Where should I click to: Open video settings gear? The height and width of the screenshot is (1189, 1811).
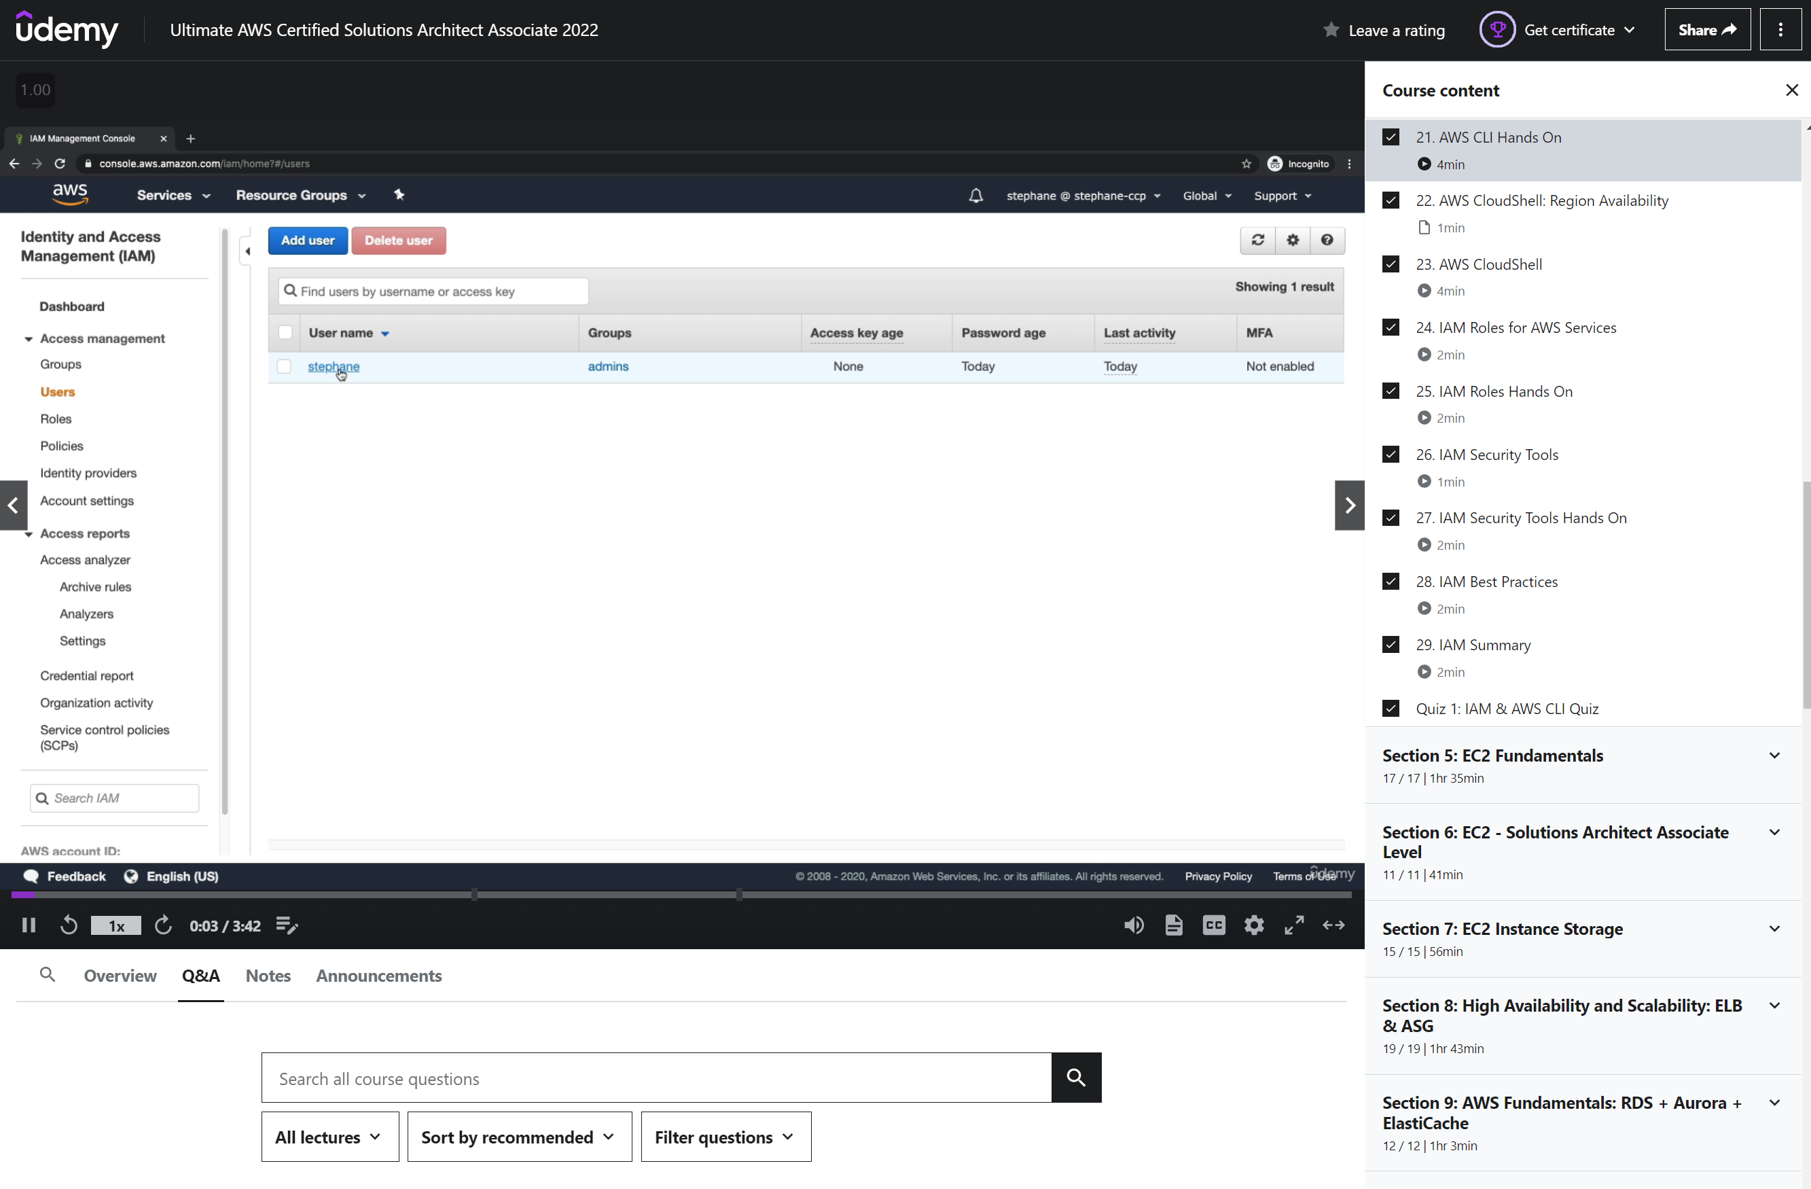pyautogui.click(x=1254, y=925)
